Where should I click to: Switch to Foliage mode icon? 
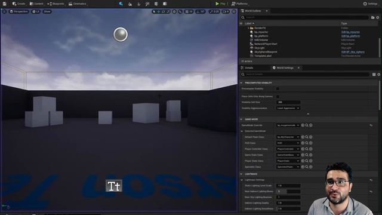[138, 4]
